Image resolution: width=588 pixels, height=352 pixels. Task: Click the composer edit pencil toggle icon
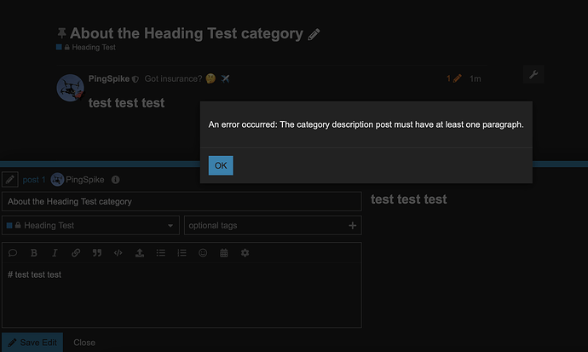pos(10,180)
